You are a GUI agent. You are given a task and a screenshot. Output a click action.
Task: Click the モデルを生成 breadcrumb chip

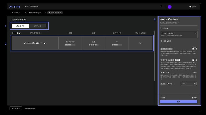click(x=55, y=13)
